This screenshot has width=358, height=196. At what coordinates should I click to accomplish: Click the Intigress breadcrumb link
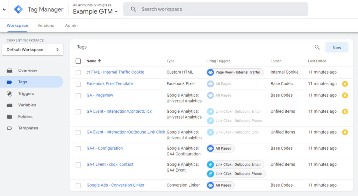(x=104, y=5)
